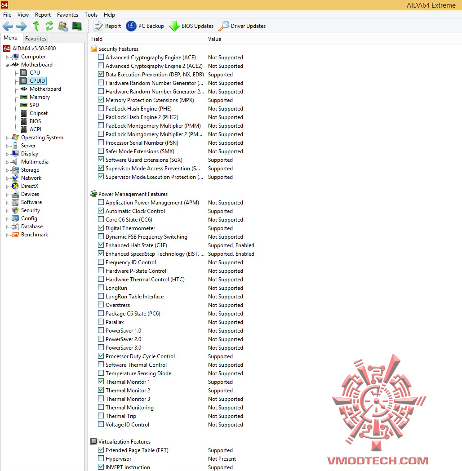This screenshot has height=471, width=462.
Task: Toggle Digital Thermometer checkbox
Action: [101, 228]
